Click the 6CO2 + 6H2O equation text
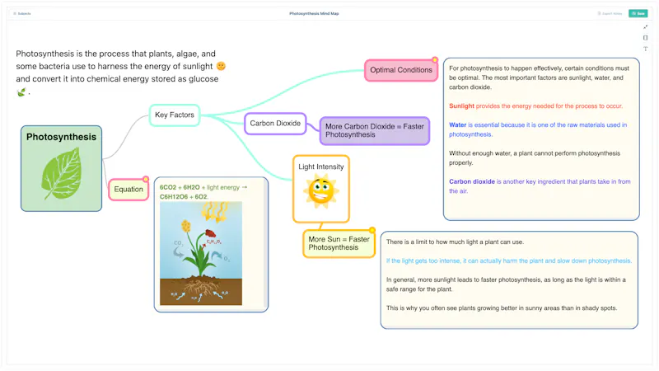Screen dimensions: 659x371 [x=203, y=192]
